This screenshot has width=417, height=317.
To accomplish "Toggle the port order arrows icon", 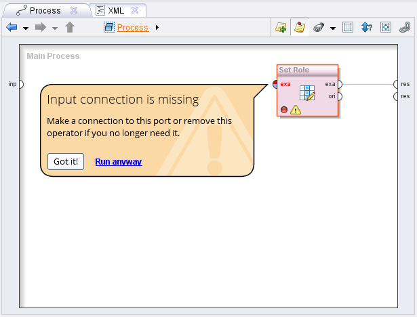I will pos(367,28).
